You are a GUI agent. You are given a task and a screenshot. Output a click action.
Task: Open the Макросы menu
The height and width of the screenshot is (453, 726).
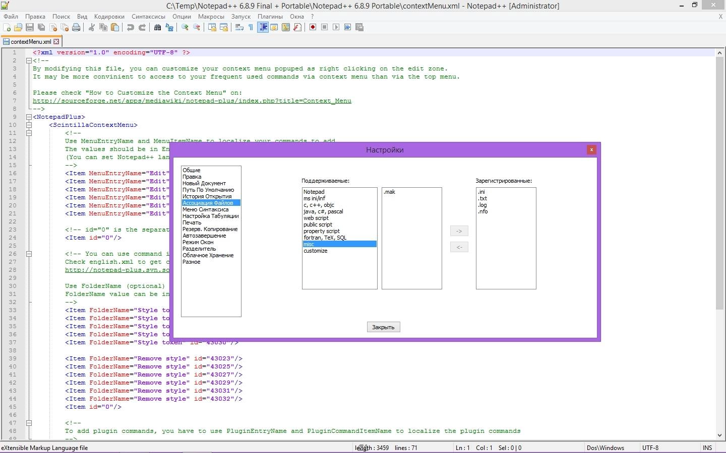[211, 16]
